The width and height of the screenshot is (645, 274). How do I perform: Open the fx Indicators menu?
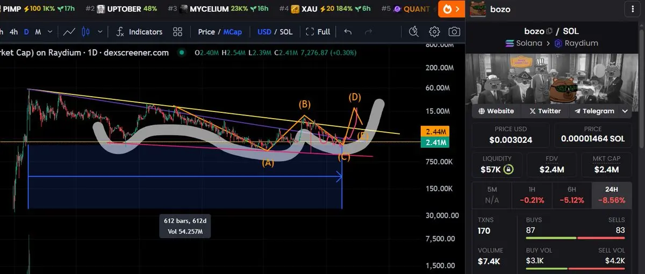(139, 32)
